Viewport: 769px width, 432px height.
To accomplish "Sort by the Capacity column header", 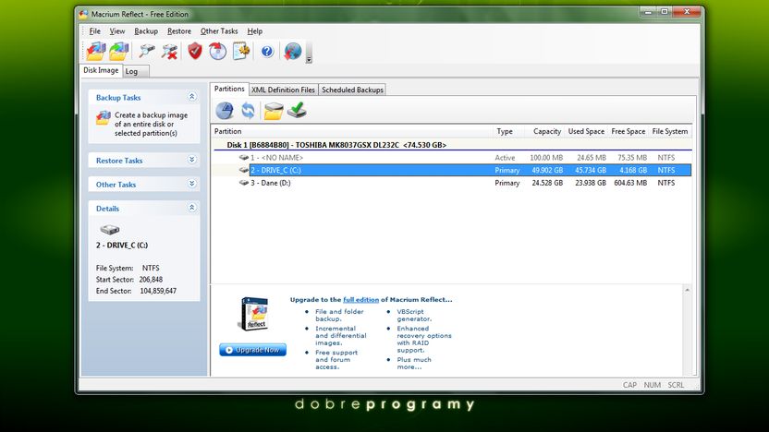I will tap(546, 131).
